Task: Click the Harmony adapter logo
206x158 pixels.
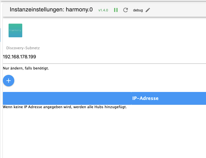Action: [x=15, y=30]
